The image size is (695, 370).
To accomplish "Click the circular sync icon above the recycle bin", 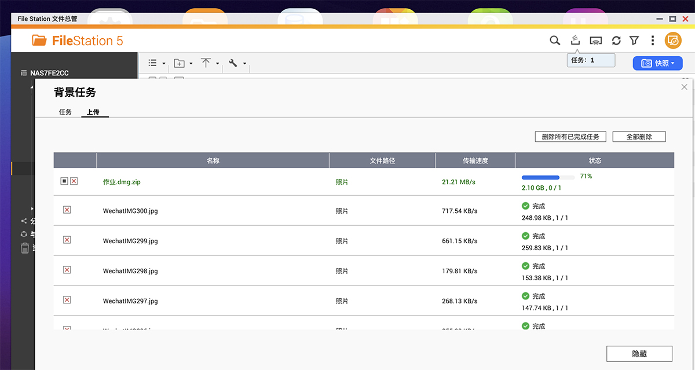I will click(24, 234).
